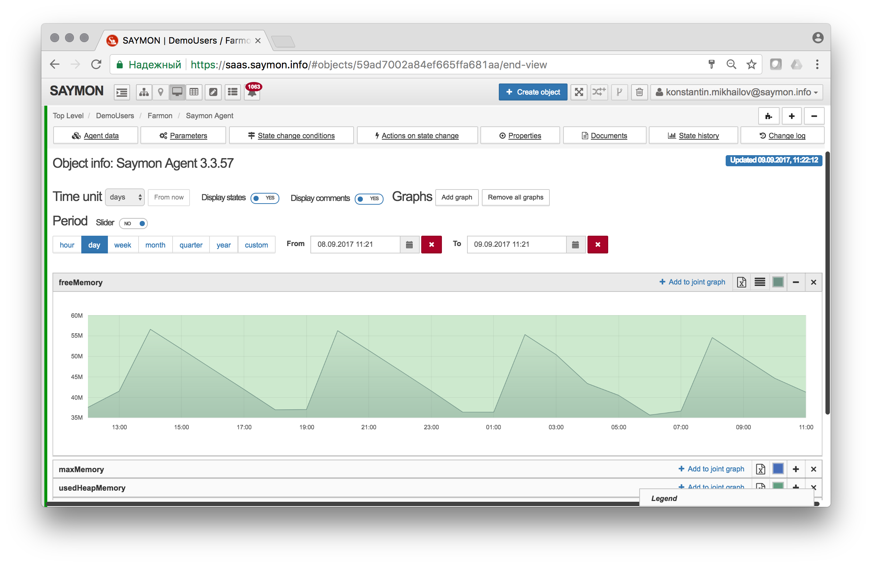Select the quarter period
Image resolution: width=872 pixels, height=566 pixels.
click(191, 245)
